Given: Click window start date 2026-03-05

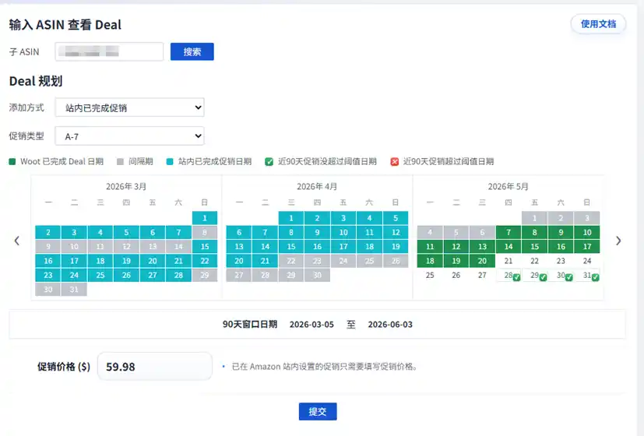Looking at the screenshot, I should [x=311, y=325].
